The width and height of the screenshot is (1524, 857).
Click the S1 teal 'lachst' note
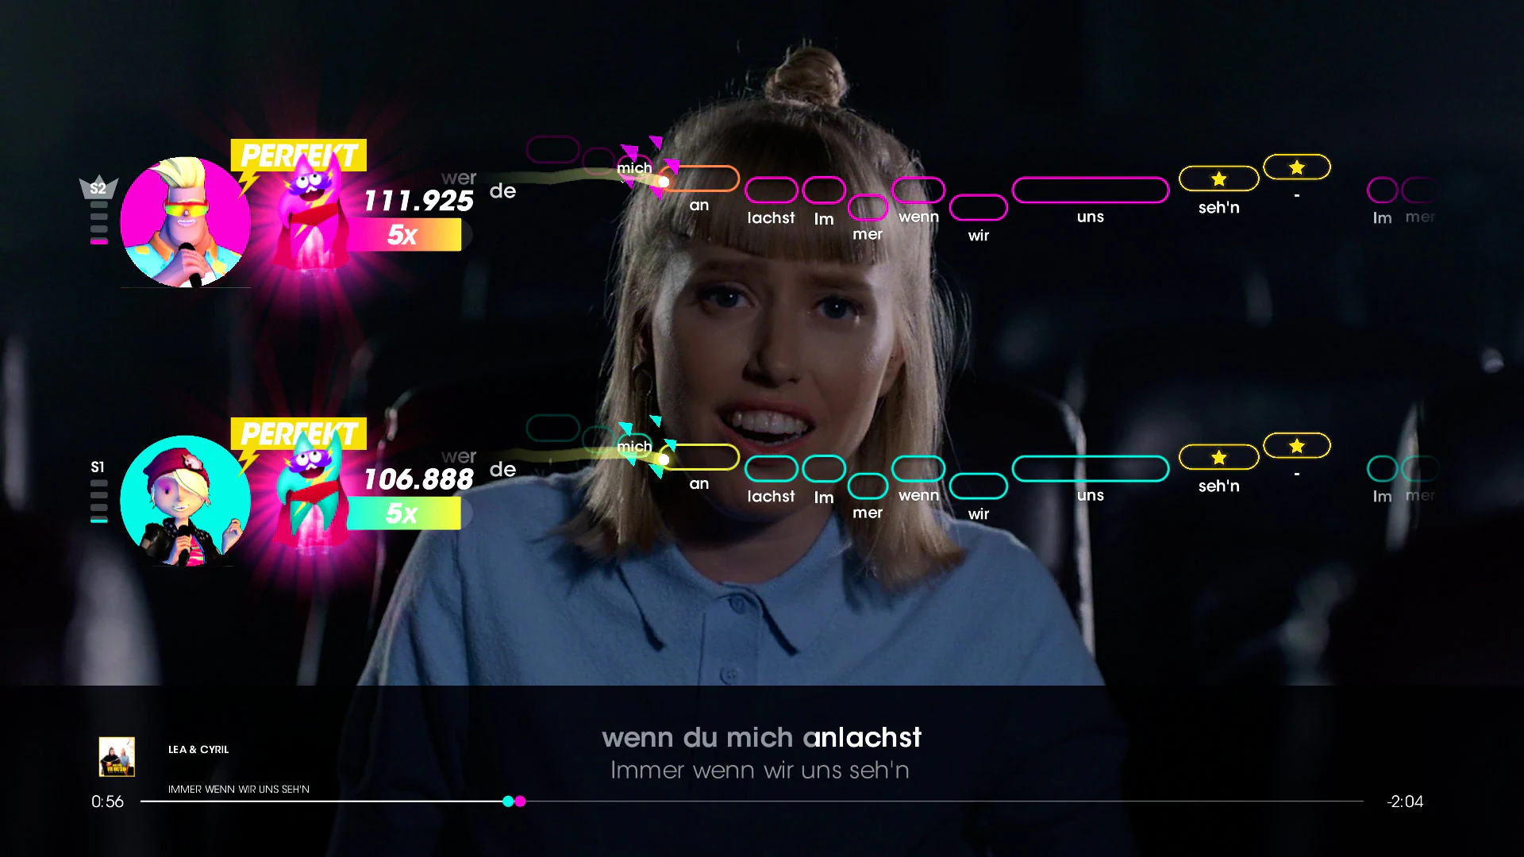(x=771, y=469)
